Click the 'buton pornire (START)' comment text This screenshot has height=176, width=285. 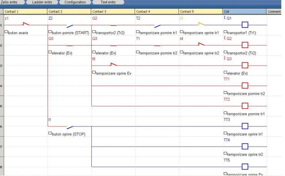[x=71, y=33]
